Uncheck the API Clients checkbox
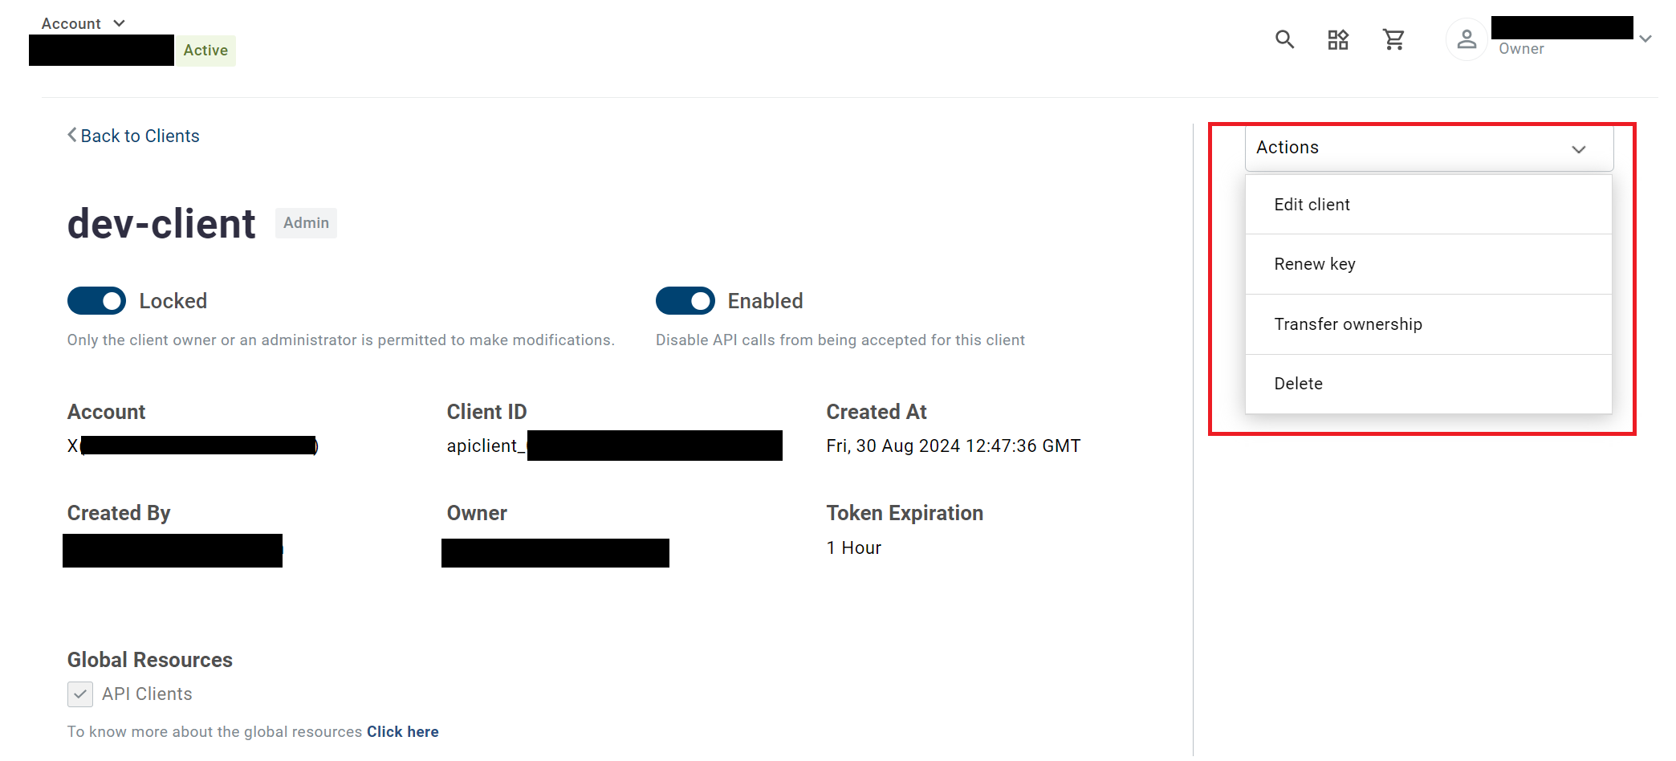 pos(80,694)
